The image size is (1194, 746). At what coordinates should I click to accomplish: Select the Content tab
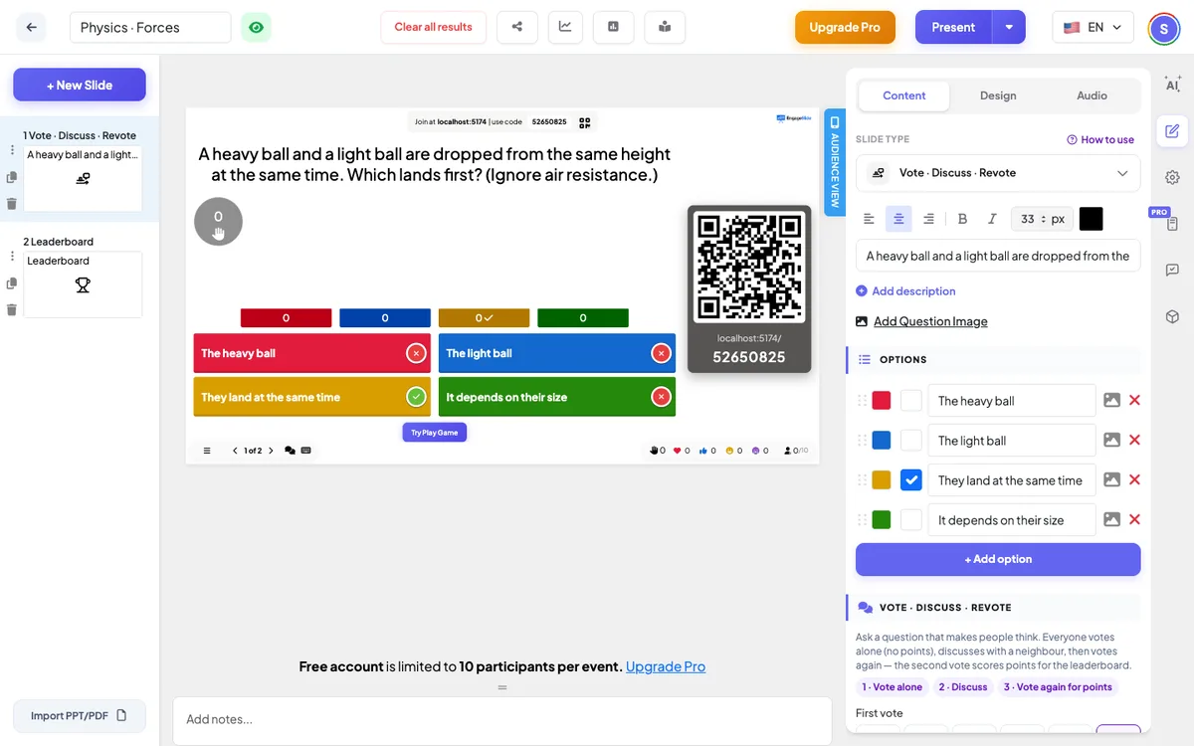(x=903, y=95)
